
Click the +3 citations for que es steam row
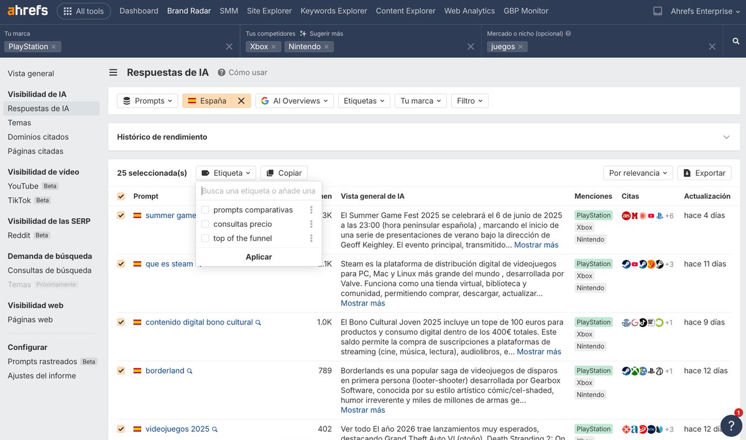click(670, 264)
